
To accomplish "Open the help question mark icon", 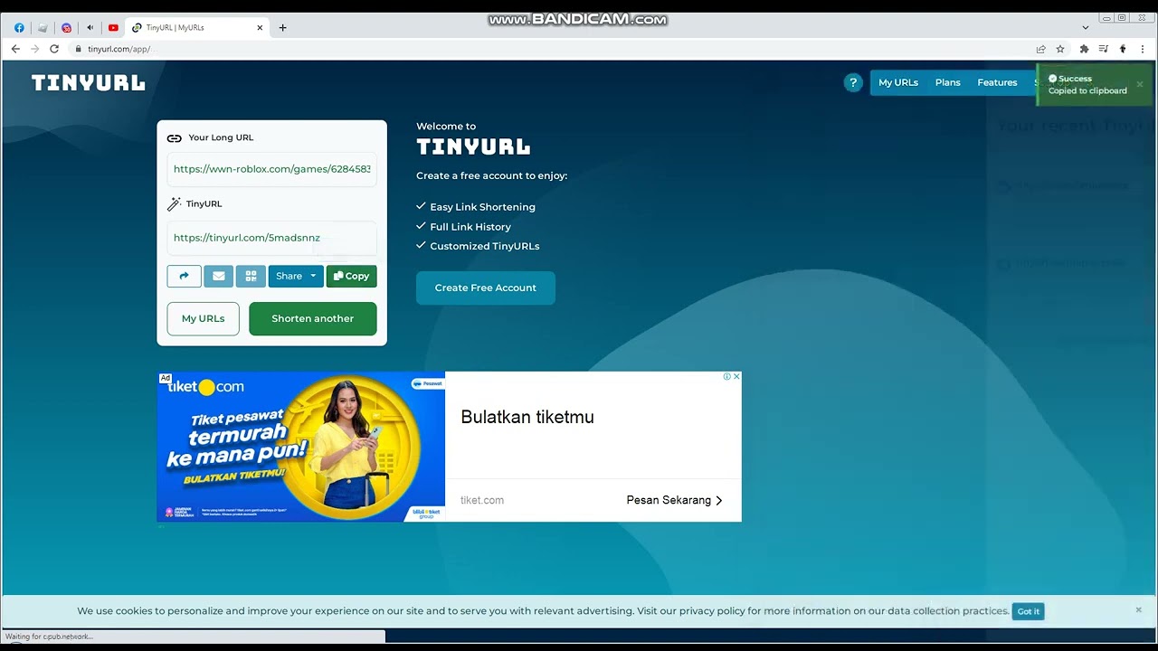I will (853, 82).
